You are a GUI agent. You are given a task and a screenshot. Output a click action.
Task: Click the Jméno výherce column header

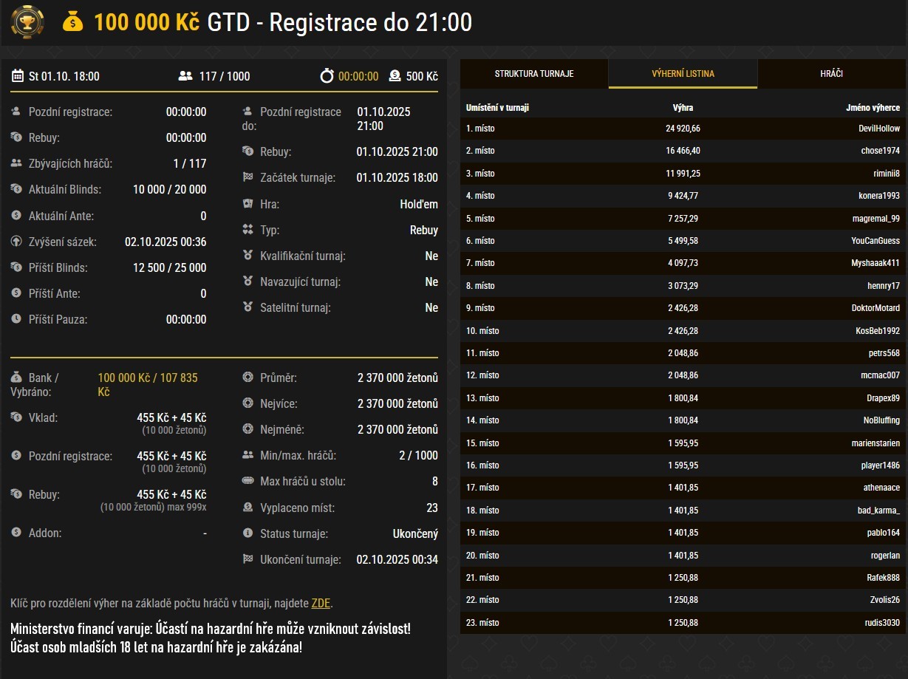point(873,108)
